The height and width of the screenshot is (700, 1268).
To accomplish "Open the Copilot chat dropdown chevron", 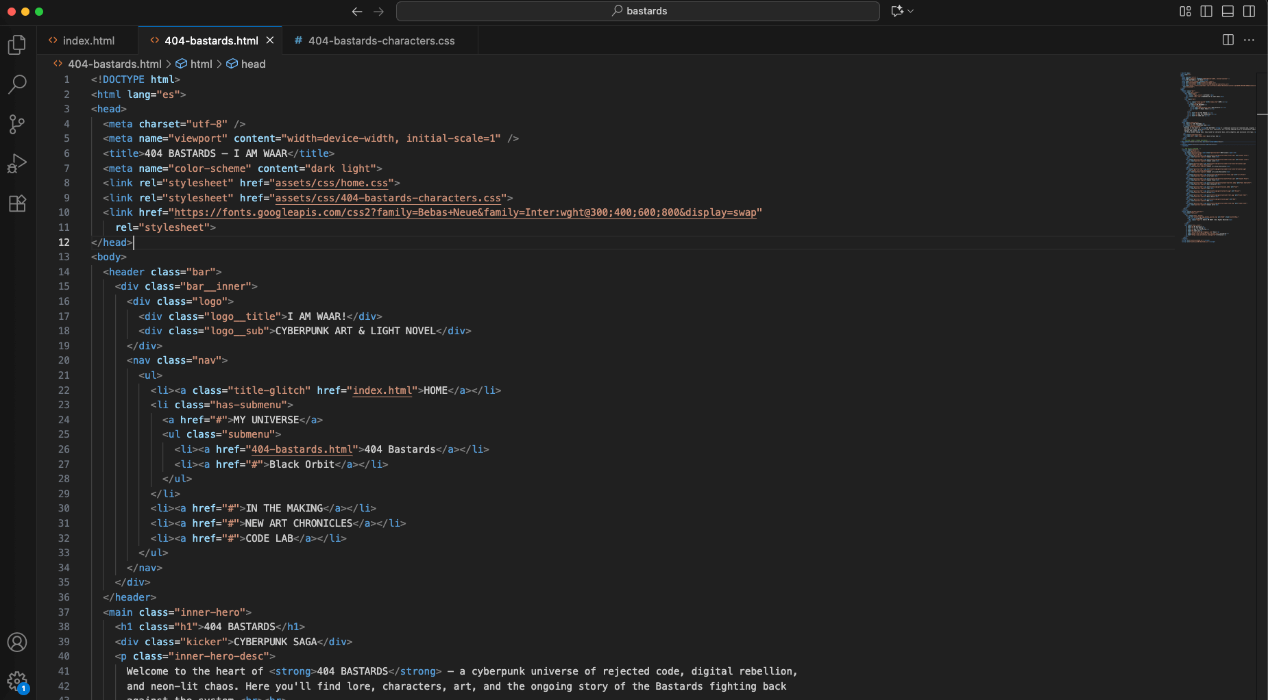I will click(x=910, y=11).
